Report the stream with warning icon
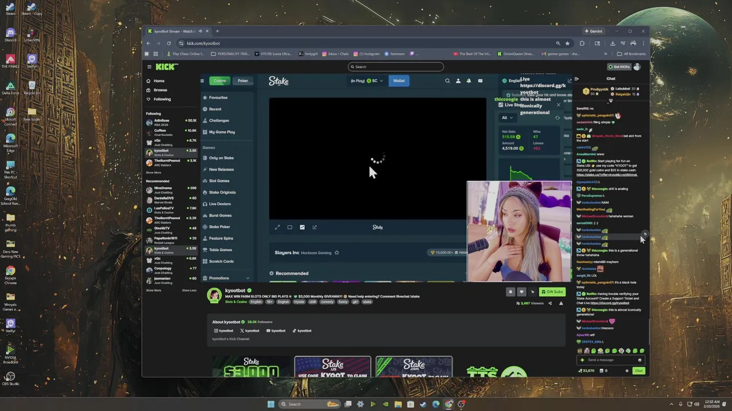Viewport: 732px width, 411px height. [561, 303]
